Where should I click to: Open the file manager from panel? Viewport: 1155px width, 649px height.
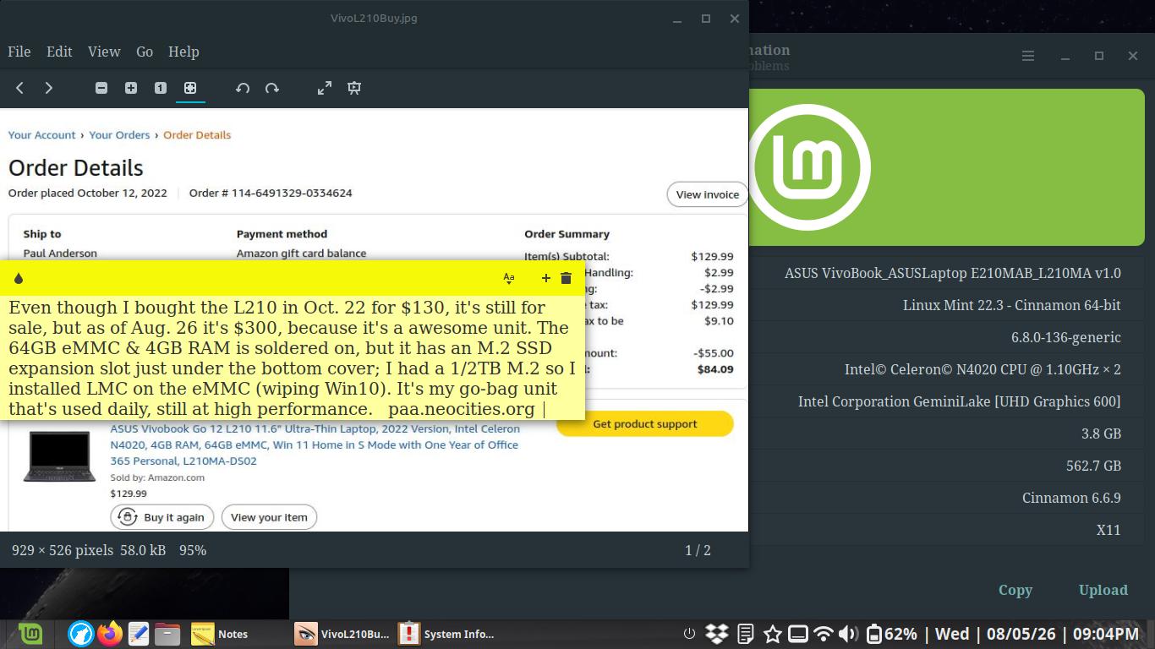coord(167,634)
